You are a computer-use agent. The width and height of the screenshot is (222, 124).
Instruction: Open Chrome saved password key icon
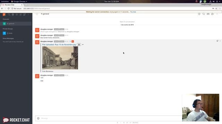[x=213, y=9]
